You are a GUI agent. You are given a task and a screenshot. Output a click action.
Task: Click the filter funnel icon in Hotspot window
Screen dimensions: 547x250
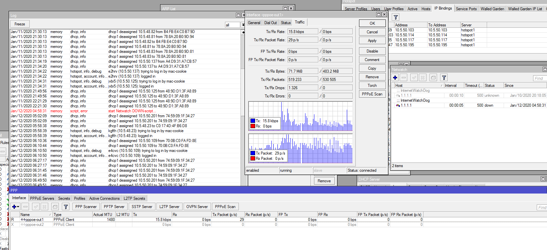point(395,17)
